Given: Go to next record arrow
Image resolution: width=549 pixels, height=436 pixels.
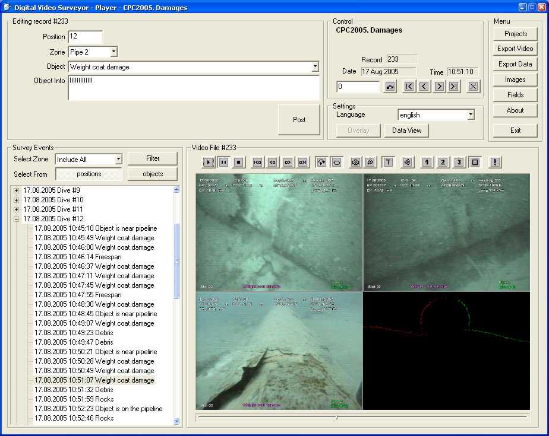Looking at the screenshot, I should (x=438, y=87).
